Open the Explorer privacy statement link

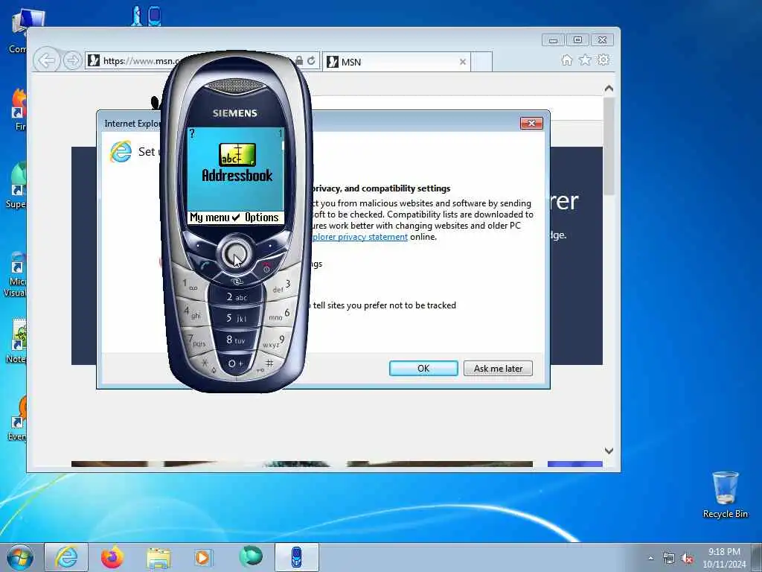pyautogui.click(x=359, y=237)
